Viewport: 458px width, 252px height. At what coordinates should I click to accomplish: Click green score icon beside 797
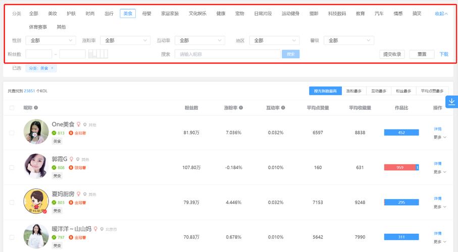point(54,237)
